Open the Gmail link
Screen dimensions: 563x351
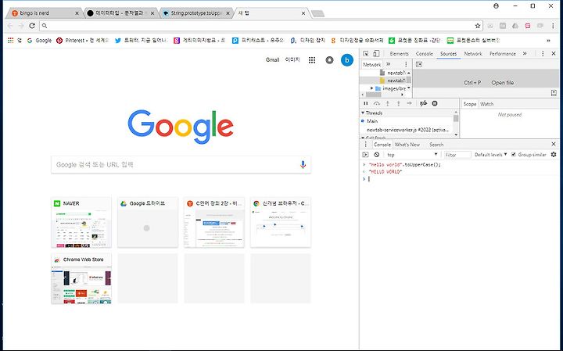pyautogui.click(x=272, y=59)
